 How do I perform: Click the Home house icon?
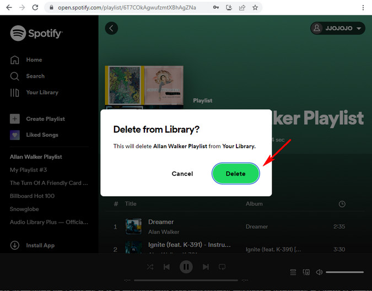[14, 60]
